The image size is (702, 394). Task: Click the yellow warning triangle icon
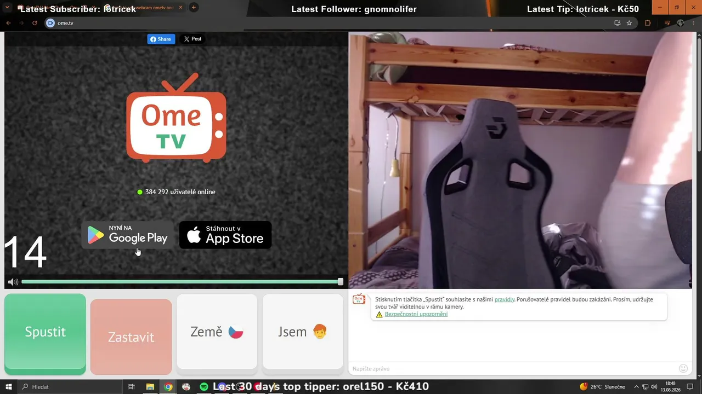pyautogui.click(x=380, y=315)
